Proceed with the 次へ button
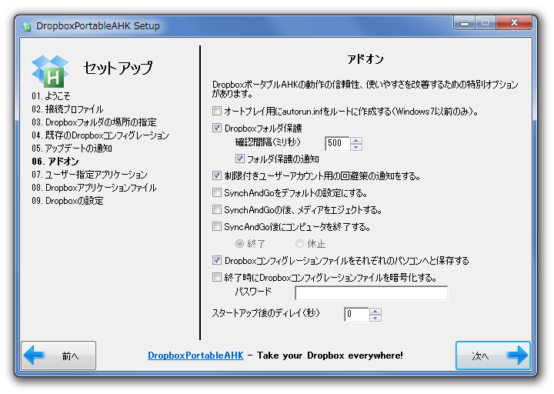554x394 pixels. coord(493,356)
